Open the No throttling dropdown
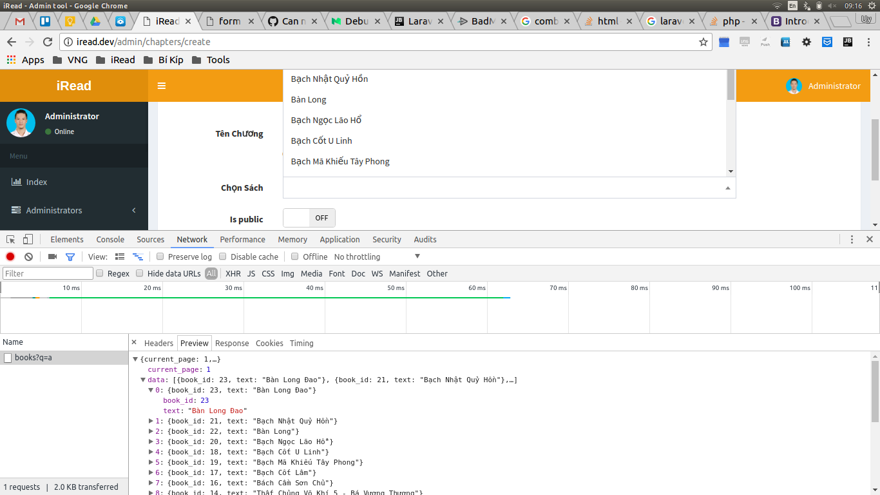This screenshot has width=880, height=495. pyautogui.click(x=374, y=256)
